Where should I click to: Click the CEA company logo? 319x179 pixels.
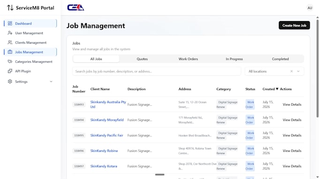76,8
